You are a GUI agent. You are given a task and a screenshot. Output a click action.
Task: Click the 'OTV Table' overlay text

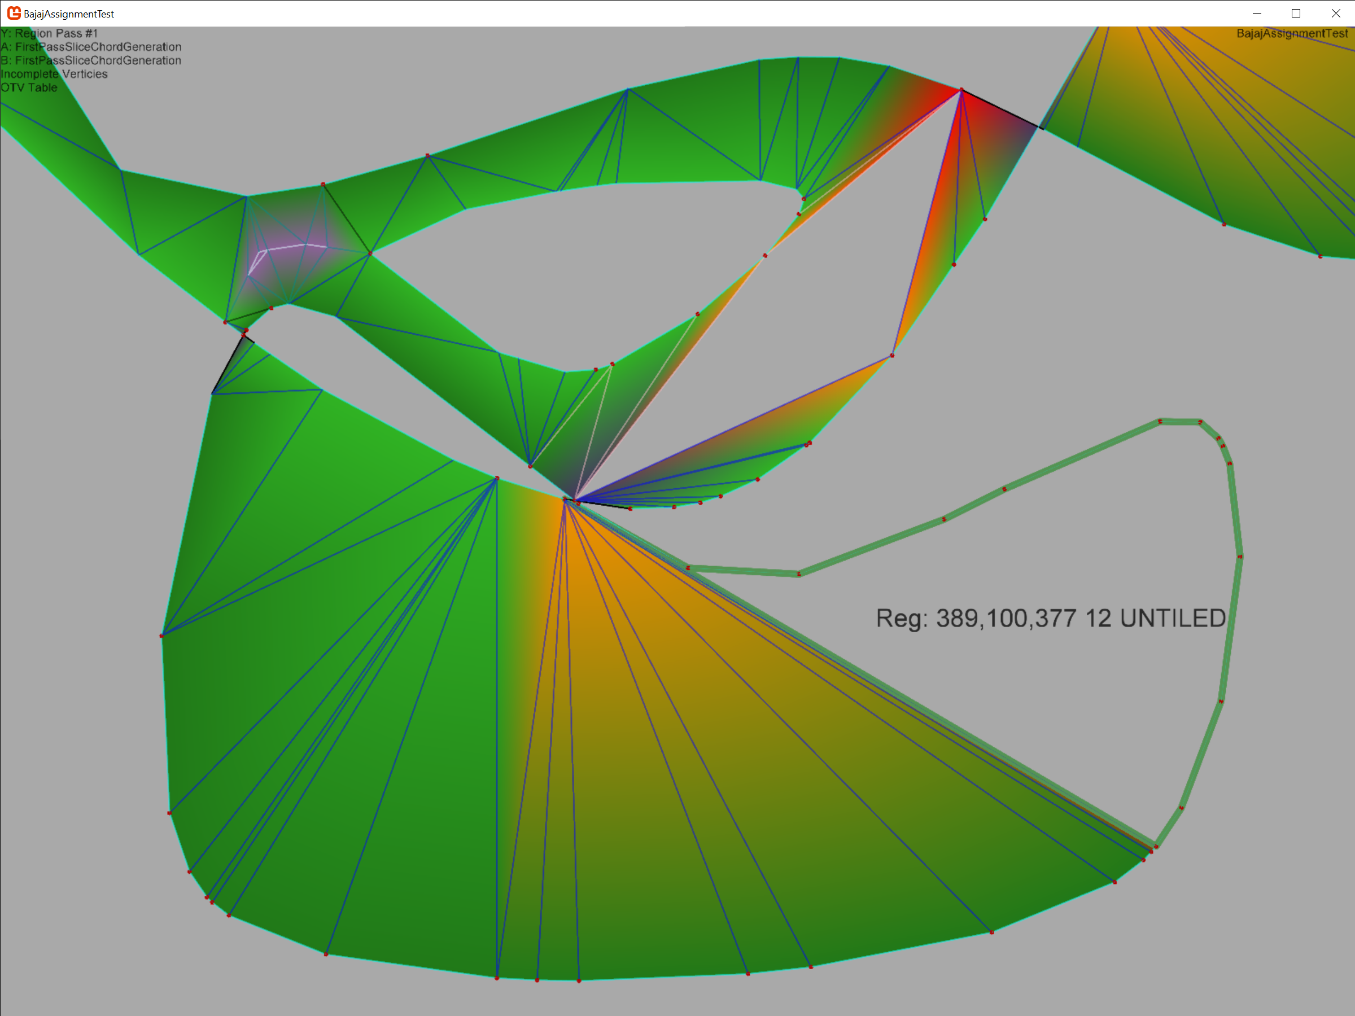29,87
